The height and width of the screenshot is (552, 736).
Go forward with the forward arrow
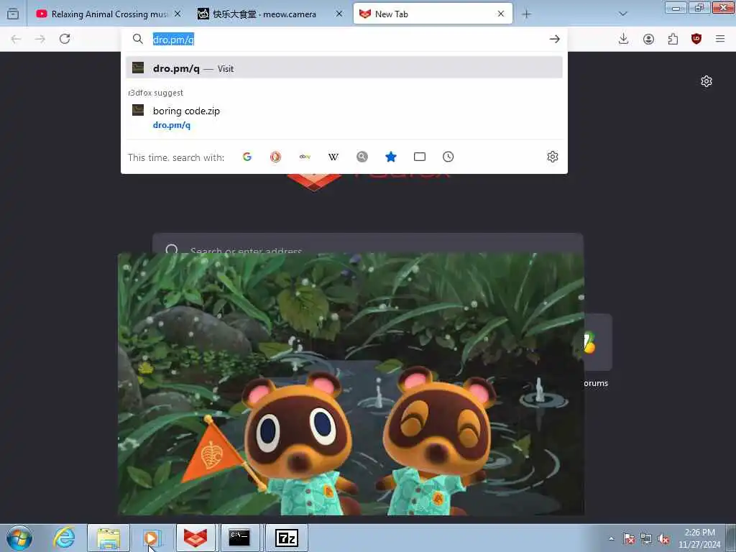click(40, 39)
